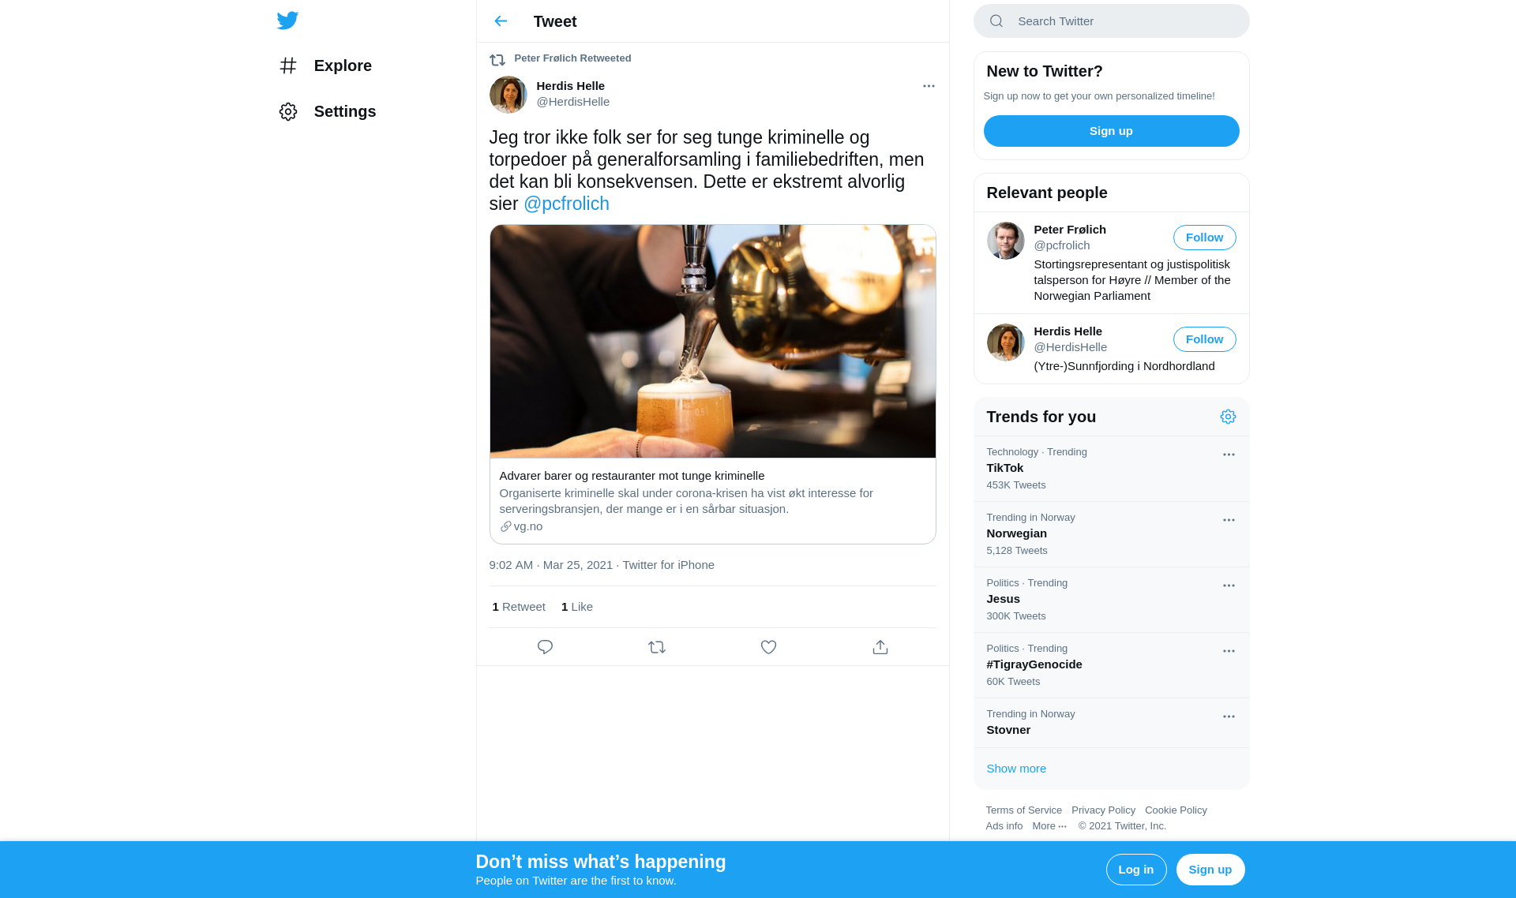Click the Explore hashtag icon

click(x=288, y=65)
